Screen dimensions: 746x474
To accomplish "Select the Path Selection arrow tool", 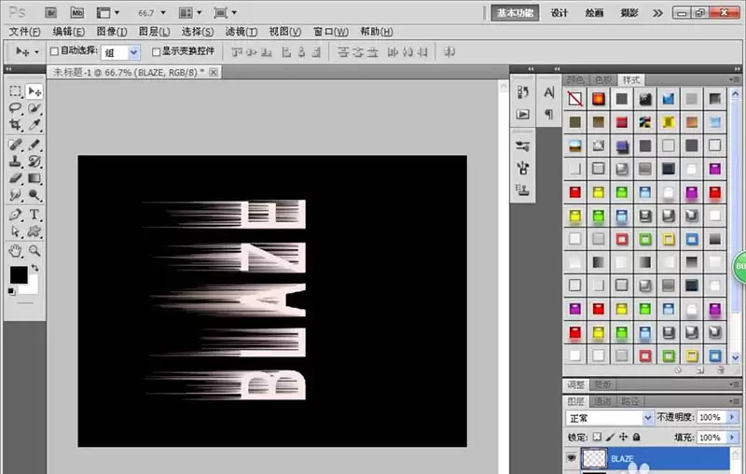I will tap(16, 231).
